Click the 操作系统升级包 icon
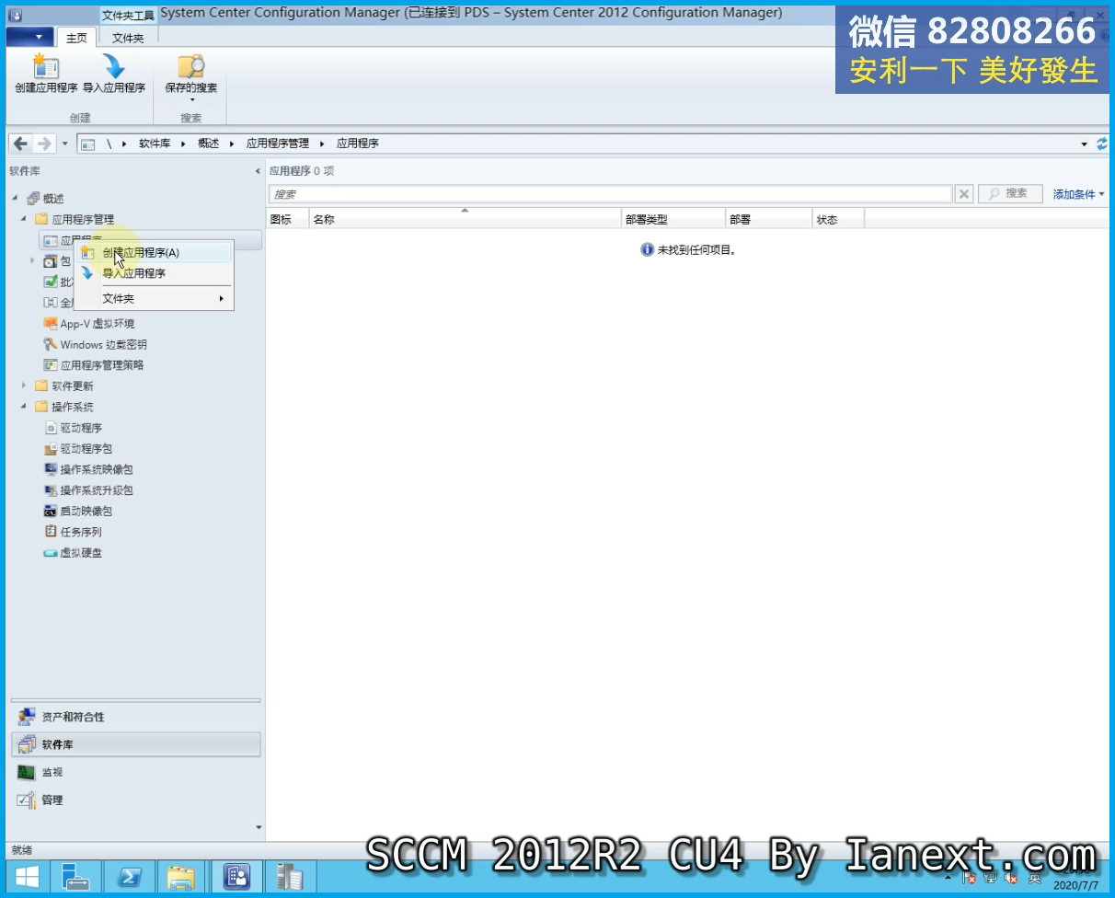The width and height of the screenshot is (1115, 898). [52, 490]
